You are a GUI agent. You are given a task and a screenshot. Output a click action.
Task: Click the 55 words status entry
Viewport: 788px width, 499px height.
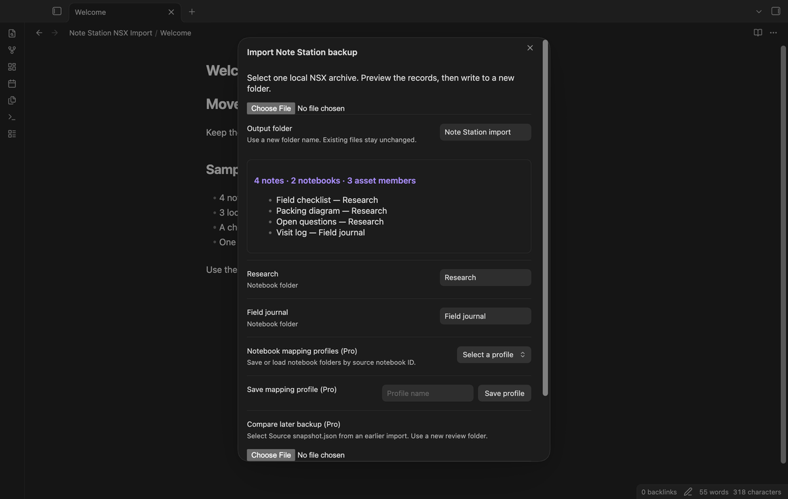pos(714,492)
